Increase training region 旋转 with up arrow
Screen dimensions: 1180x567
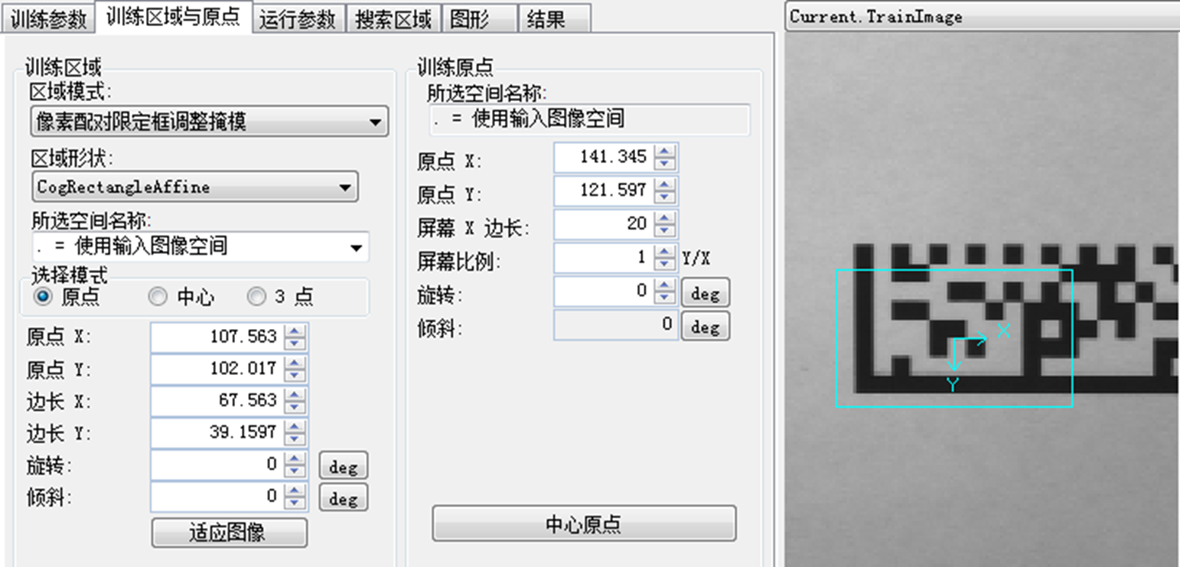point(295,459)
